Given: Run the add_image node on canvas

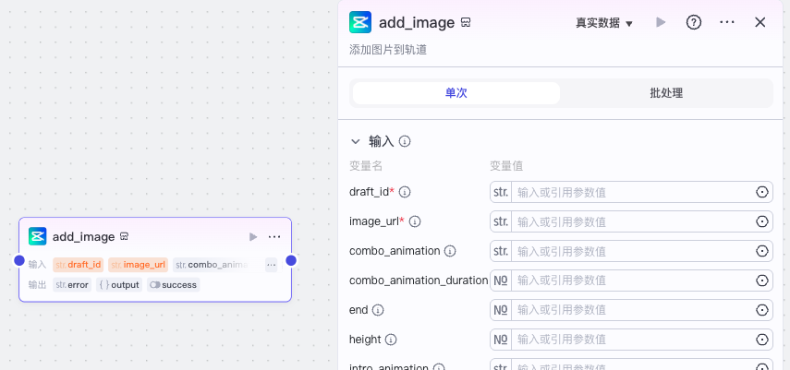Looking at the screenshot, I should point(253,236).
